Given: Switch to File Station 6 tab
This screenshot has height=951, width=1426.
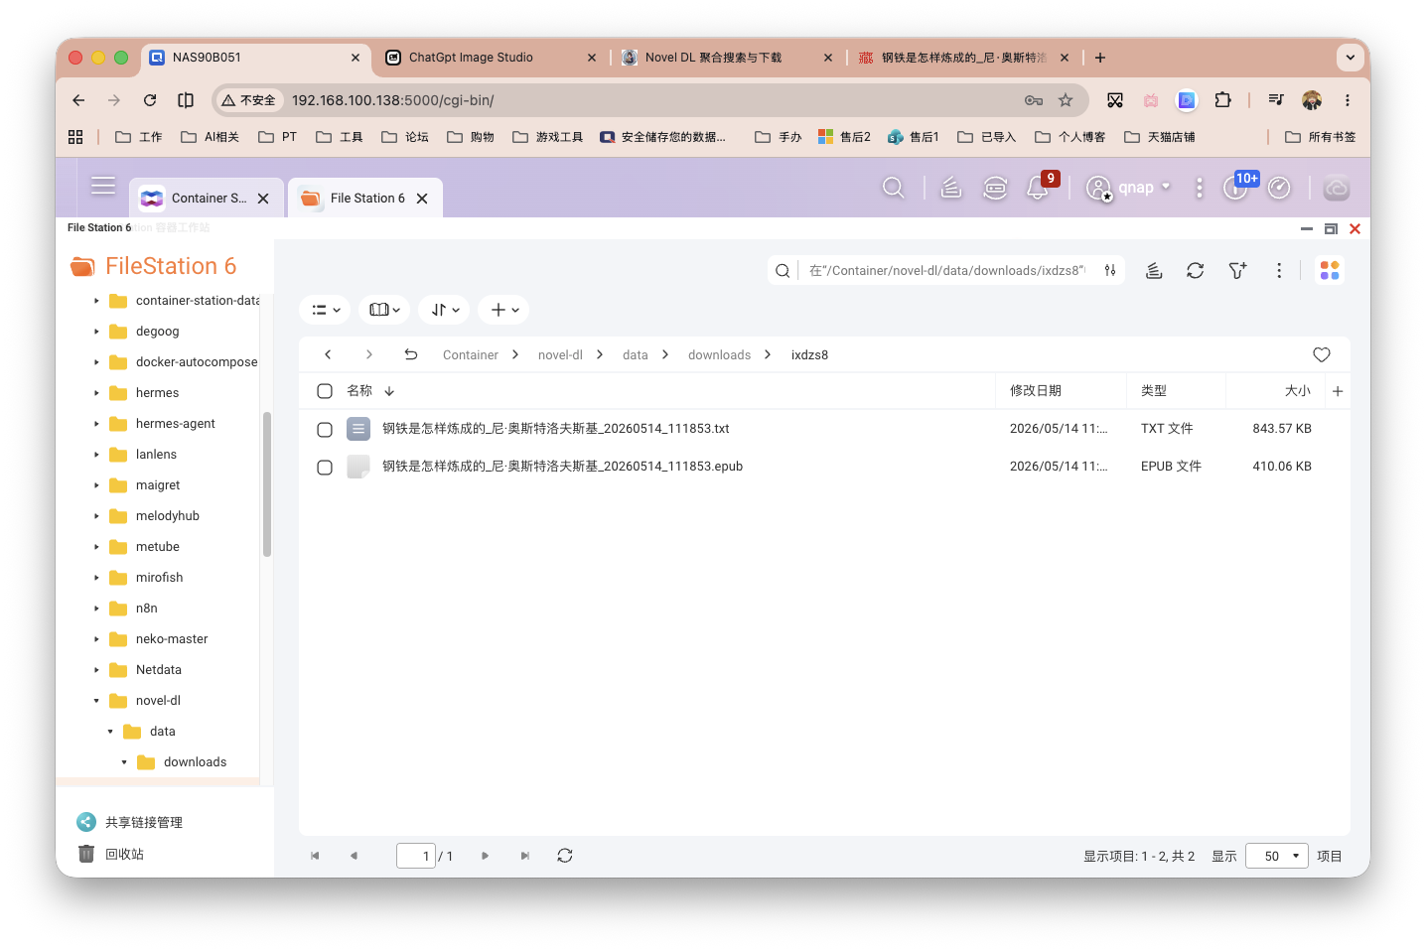Looking at the screenshot, I should pyautogui.click(x=365, y=199).
